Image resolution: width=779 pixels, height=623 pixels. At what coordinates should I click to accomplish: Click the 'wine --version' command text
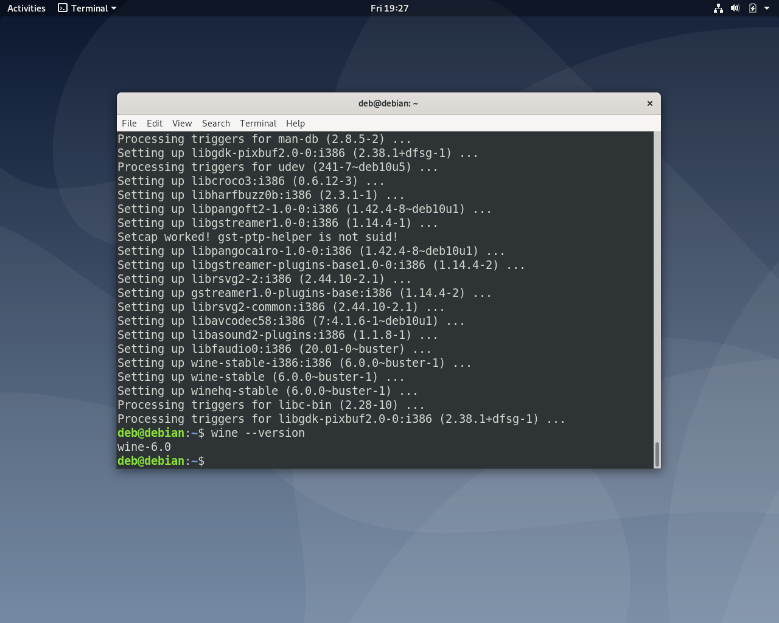point(258,433)
